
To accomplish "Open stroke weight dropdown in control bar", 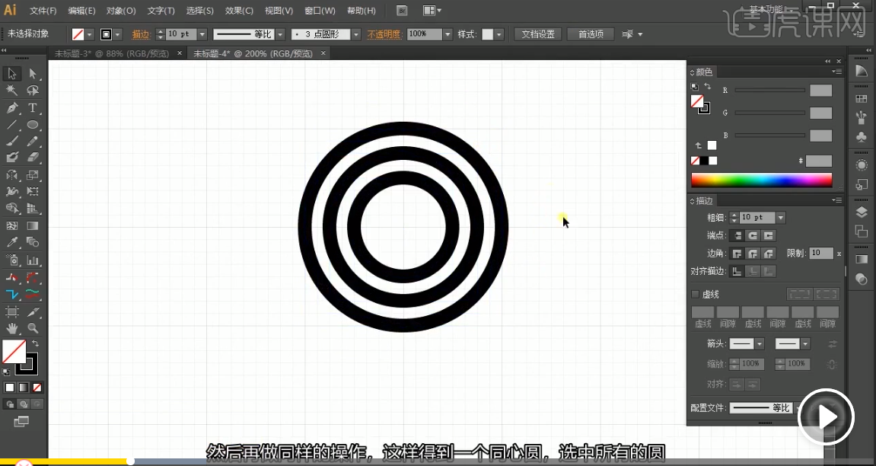I will tap(202, 34).
